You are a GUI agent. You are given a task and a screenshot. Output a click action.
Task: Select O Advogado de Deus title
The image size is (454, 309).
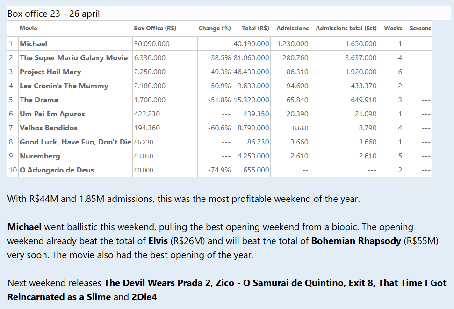click(x=57, y=170)
